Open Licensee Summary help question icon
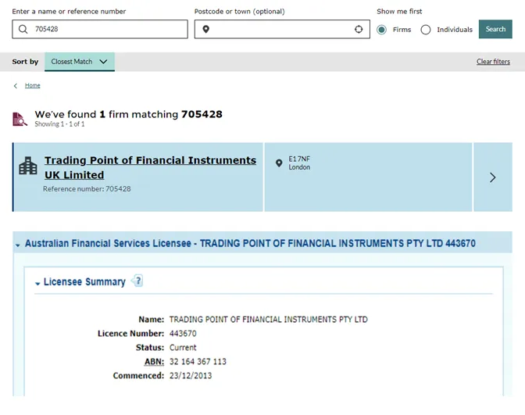The width and height of the screenshot is (525, 415). [x=137, y=281]
